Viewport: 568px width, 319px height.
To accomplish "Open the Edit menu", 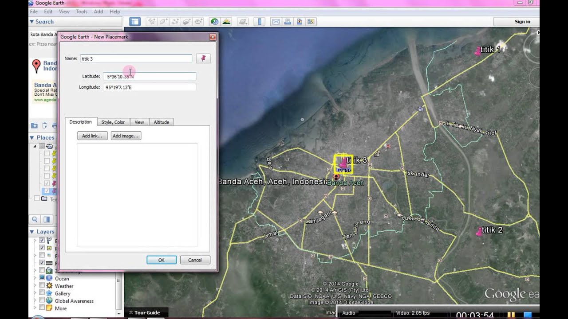I will point(48,12).
